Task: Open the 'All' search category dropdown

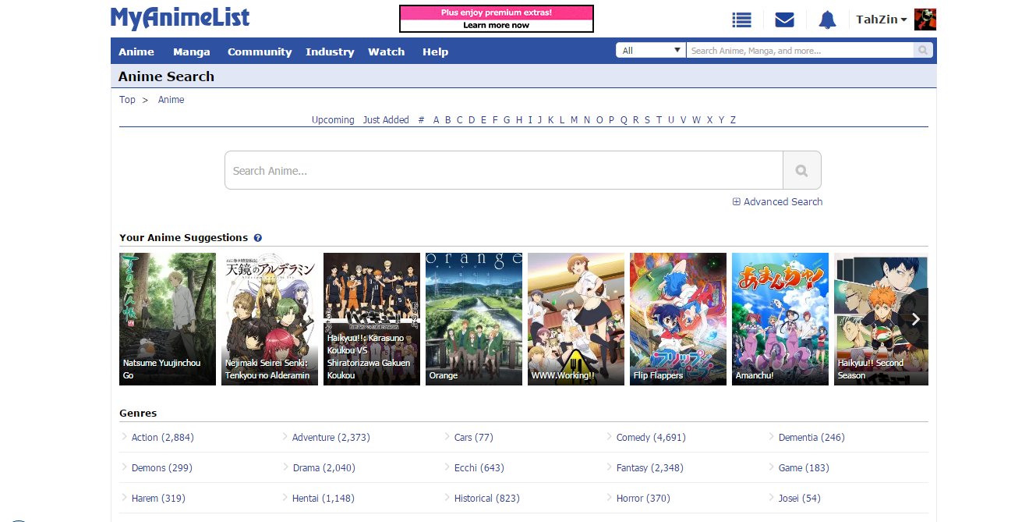Action: [x=651, y=51]
